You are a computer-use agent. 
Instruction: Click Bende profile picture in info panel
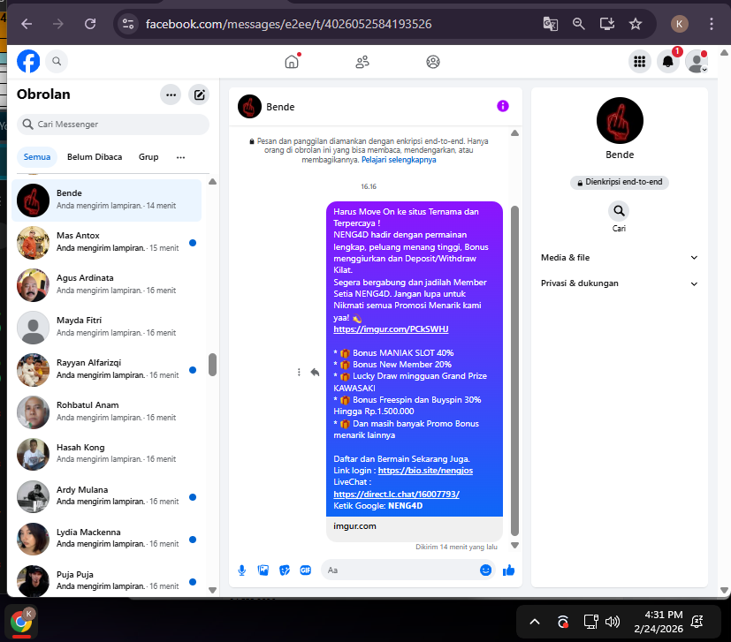coord(620,121)
